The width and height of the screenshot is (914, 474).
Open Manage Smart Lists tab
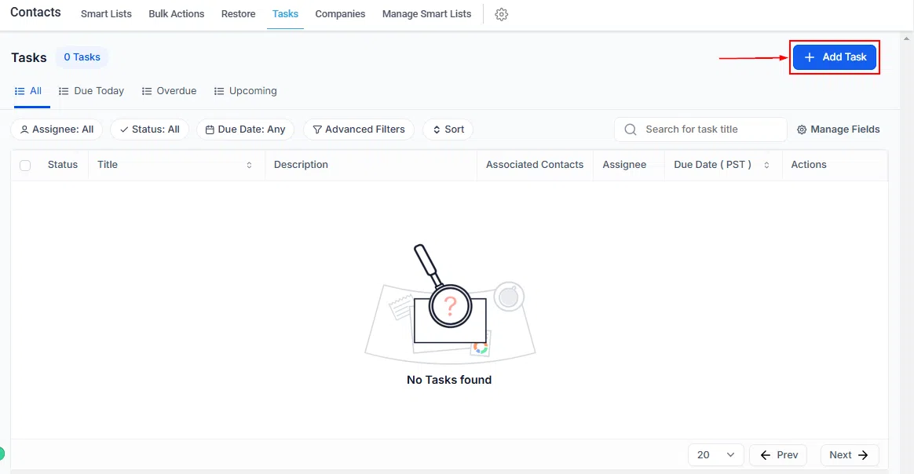tap(426, 14)
